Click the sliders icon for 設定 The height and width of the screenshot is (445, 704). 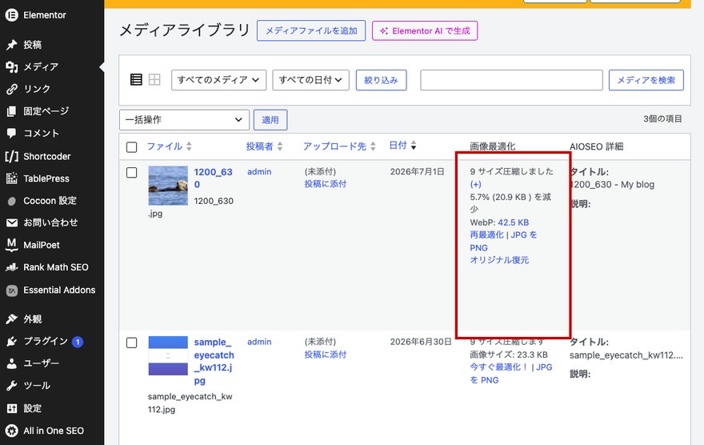[x=12, y=408]
